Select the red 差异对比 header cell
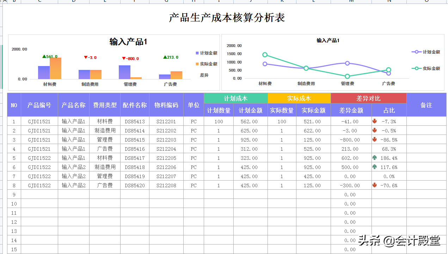The width and height of the screenshot is (448, 254). point(369,98)
